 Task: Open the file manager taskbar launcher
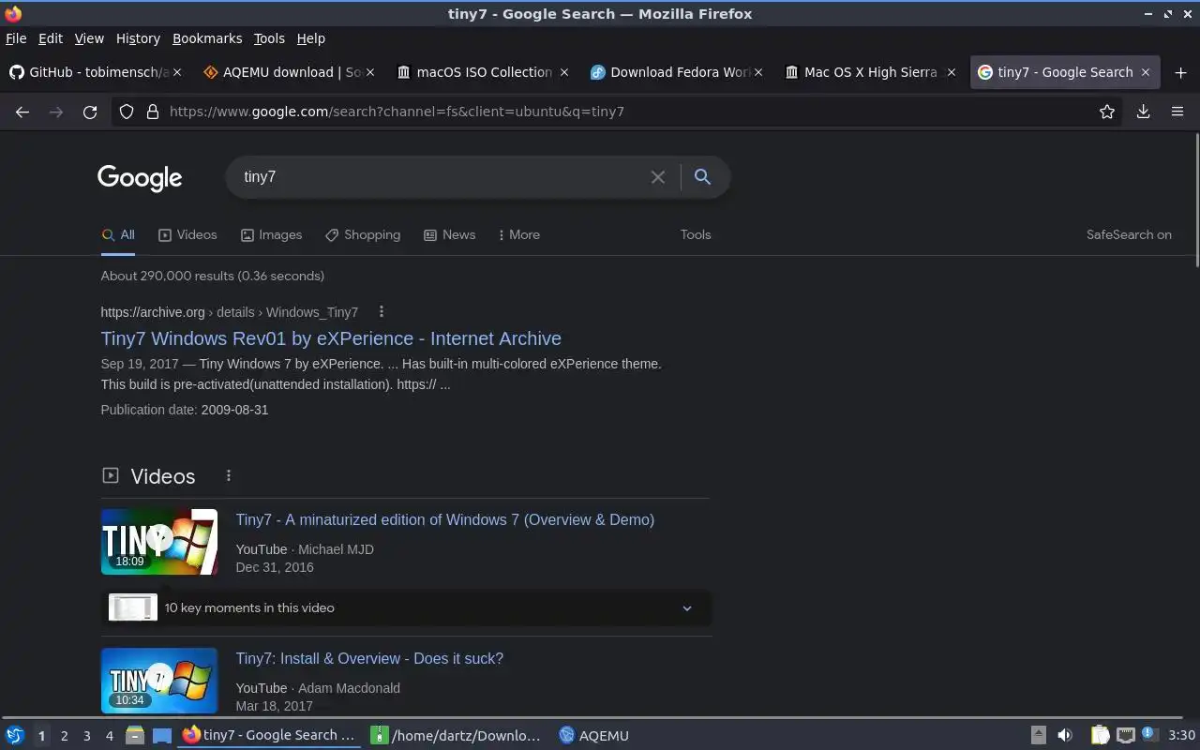tap(135, 735)
